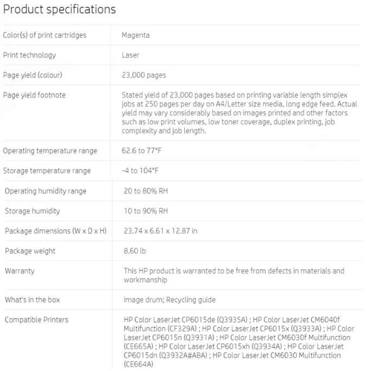Click the Color(s) of print cartridges label
Viewport: 366px width, 371px height.
pos(44,35)
